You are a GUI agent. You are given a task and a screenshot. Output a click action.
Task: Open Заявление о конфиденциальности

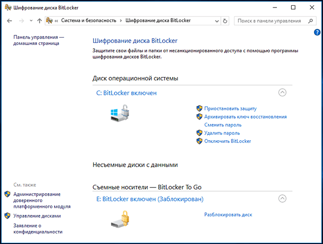tap(38, 229)
